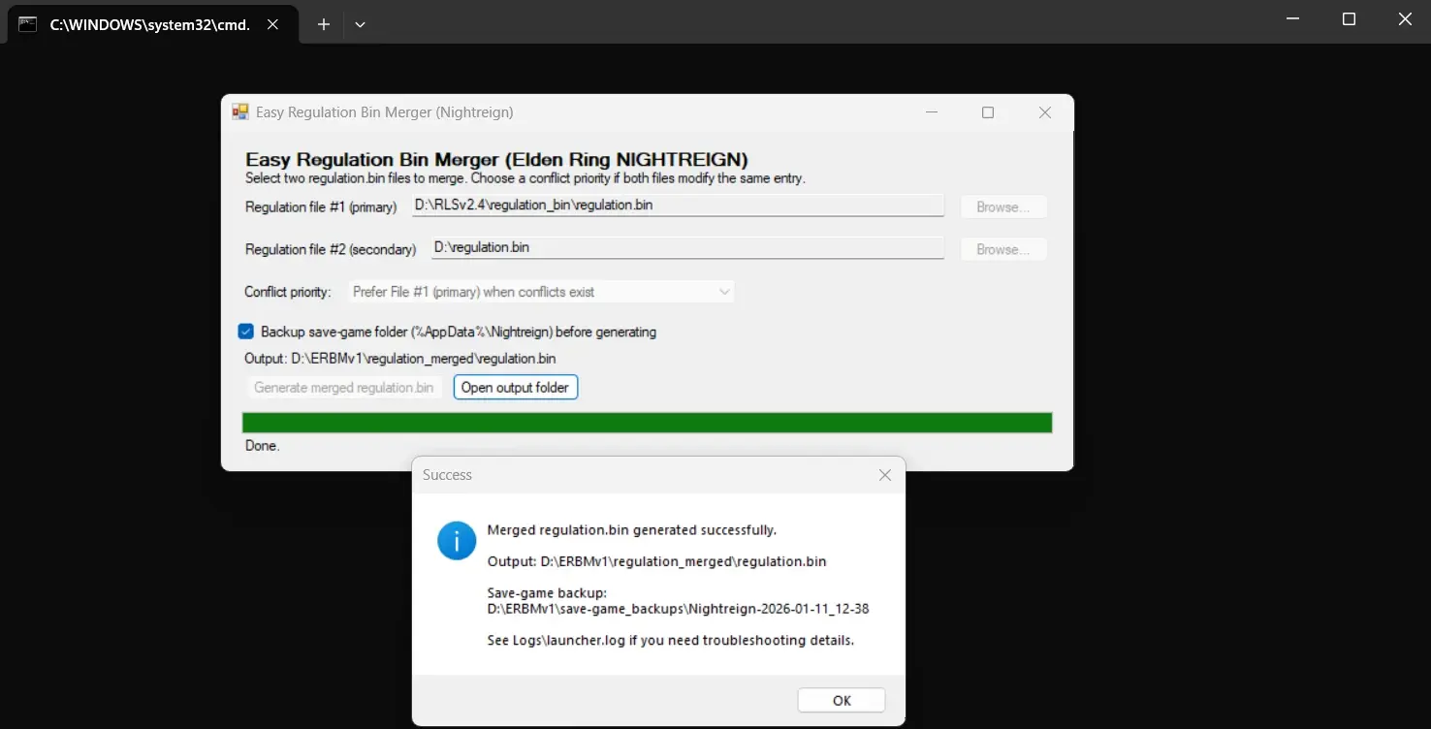Screen dimensions: 1431x729
Task: Click Open output folder
Action: tap(515, 387)
